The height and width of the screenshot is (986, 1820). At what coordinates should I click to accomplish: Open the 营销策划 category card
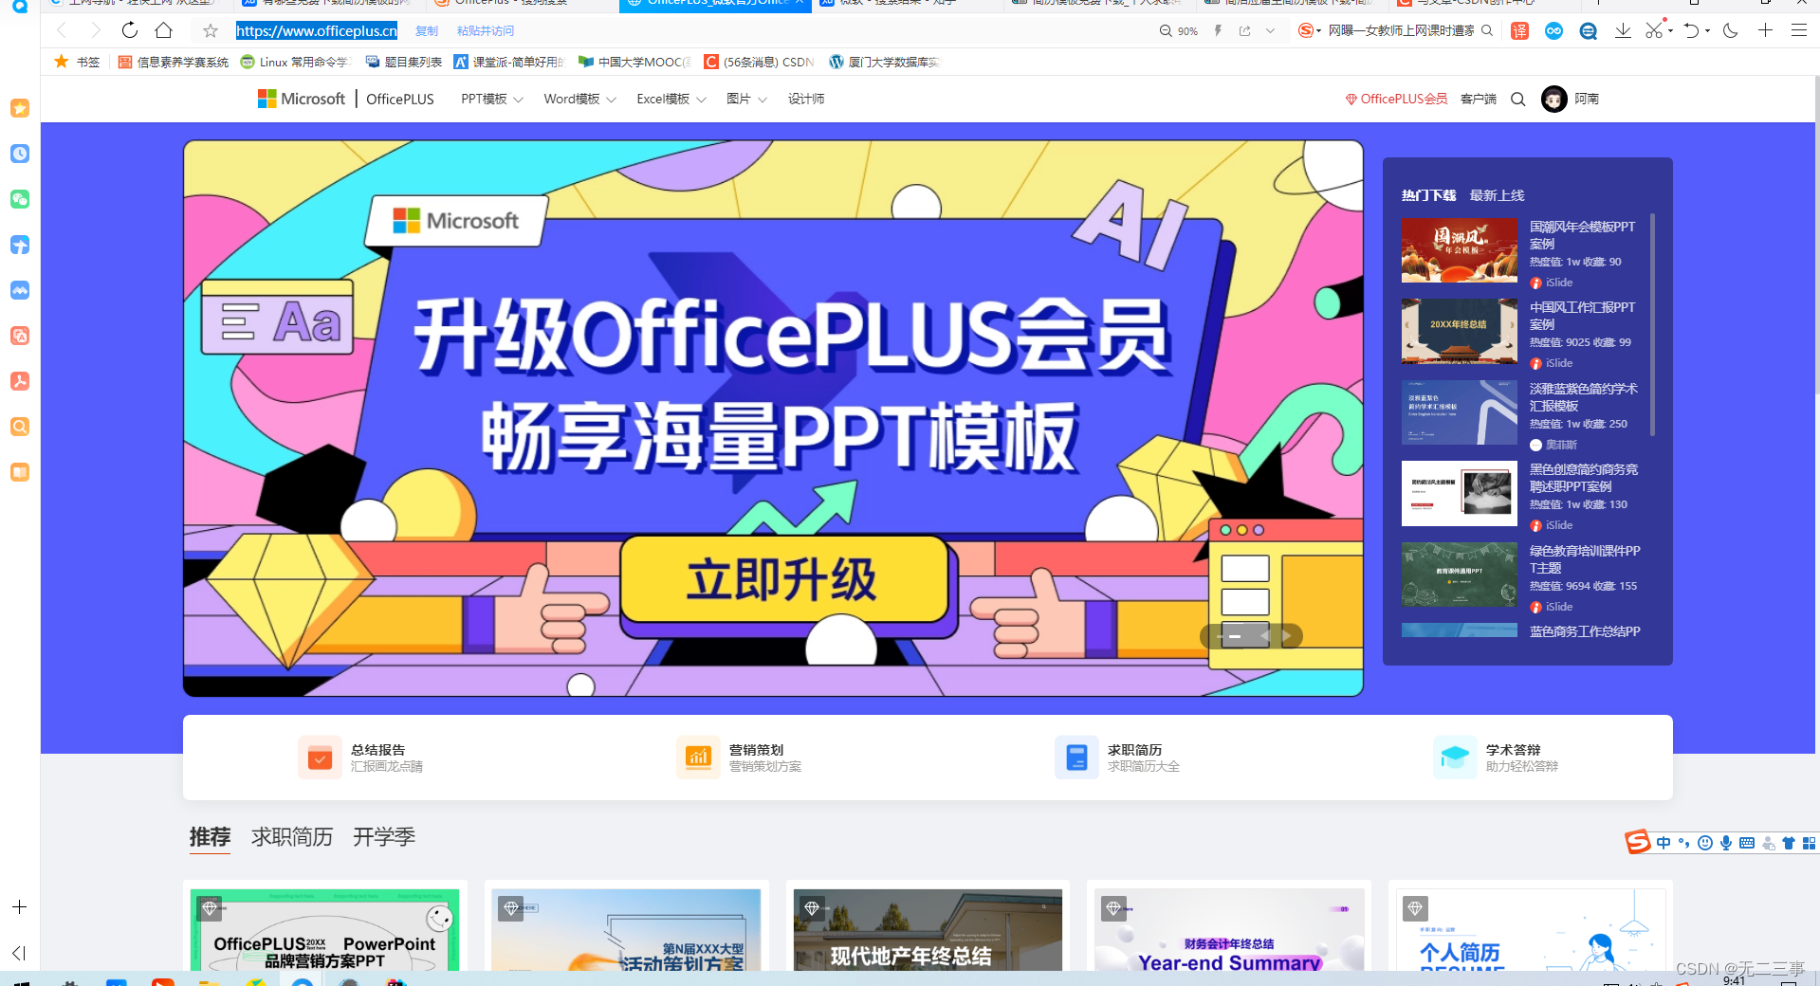click(739, 758)
